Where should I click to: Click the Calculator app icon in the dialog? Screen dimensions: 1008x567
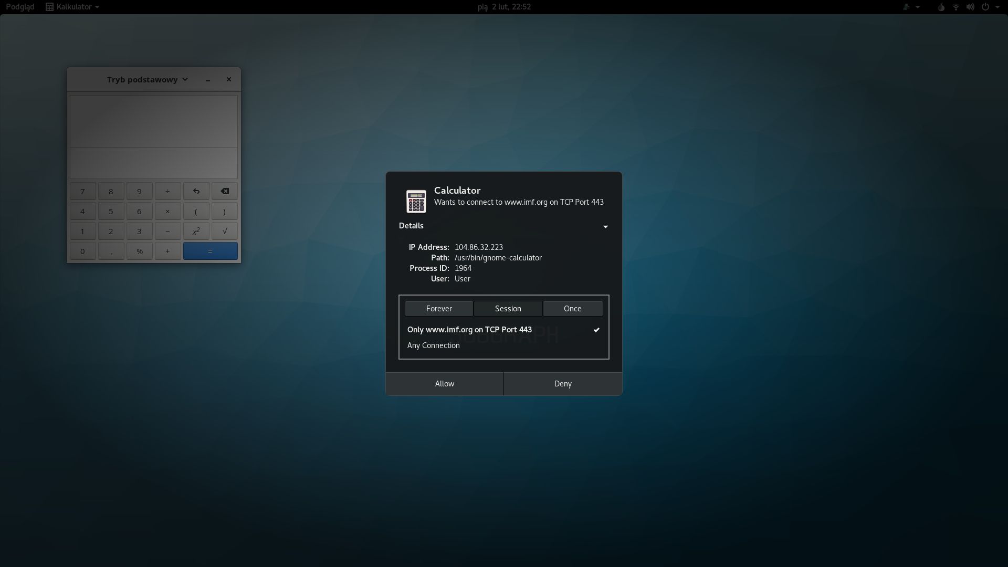click(x=417, y=200)
